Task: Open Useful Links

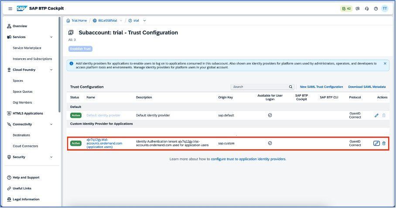Action: pyautogui.click(x=22, y=188)
